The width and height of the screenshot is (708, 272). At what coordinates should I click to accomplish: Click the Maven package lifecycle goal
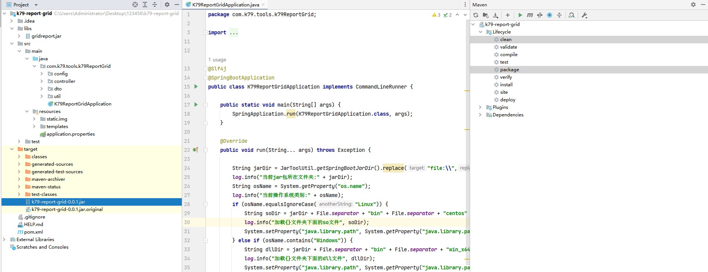click(x=509, y=70)
